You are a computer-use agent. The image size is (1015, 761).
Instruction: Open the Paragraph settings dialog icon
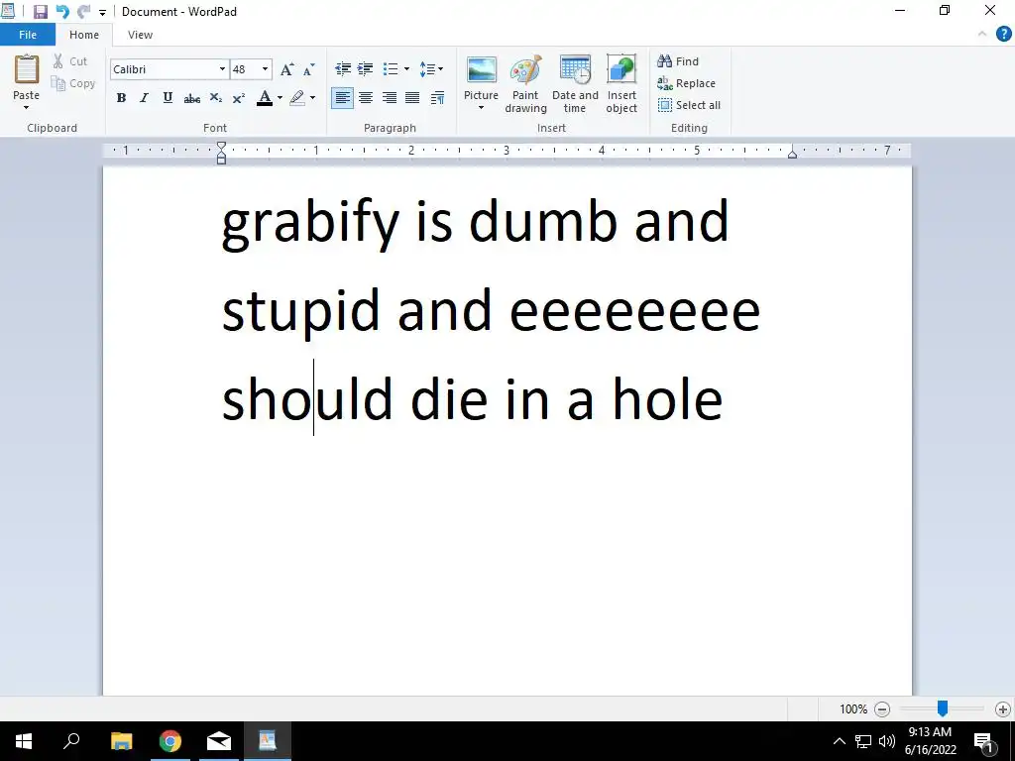[x=437, y=98]
